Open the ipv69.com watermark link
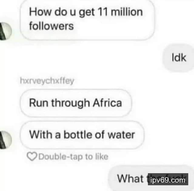This screenshot has width=194, height=191. click(x=168, y=179)
